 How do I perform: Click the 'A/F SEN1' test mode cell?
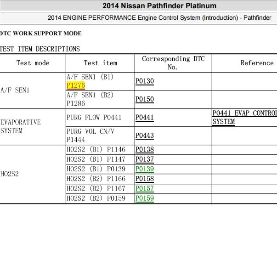33,90
